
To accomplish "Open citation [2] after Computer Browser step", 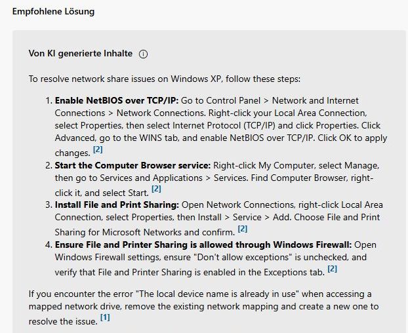I will (x=156, y=189).
